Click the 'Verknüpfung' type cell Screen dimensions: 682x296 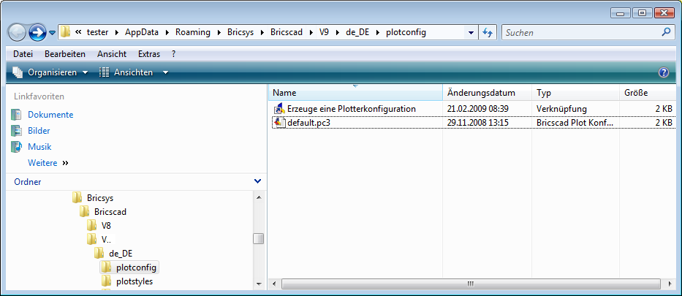(561, 109)
